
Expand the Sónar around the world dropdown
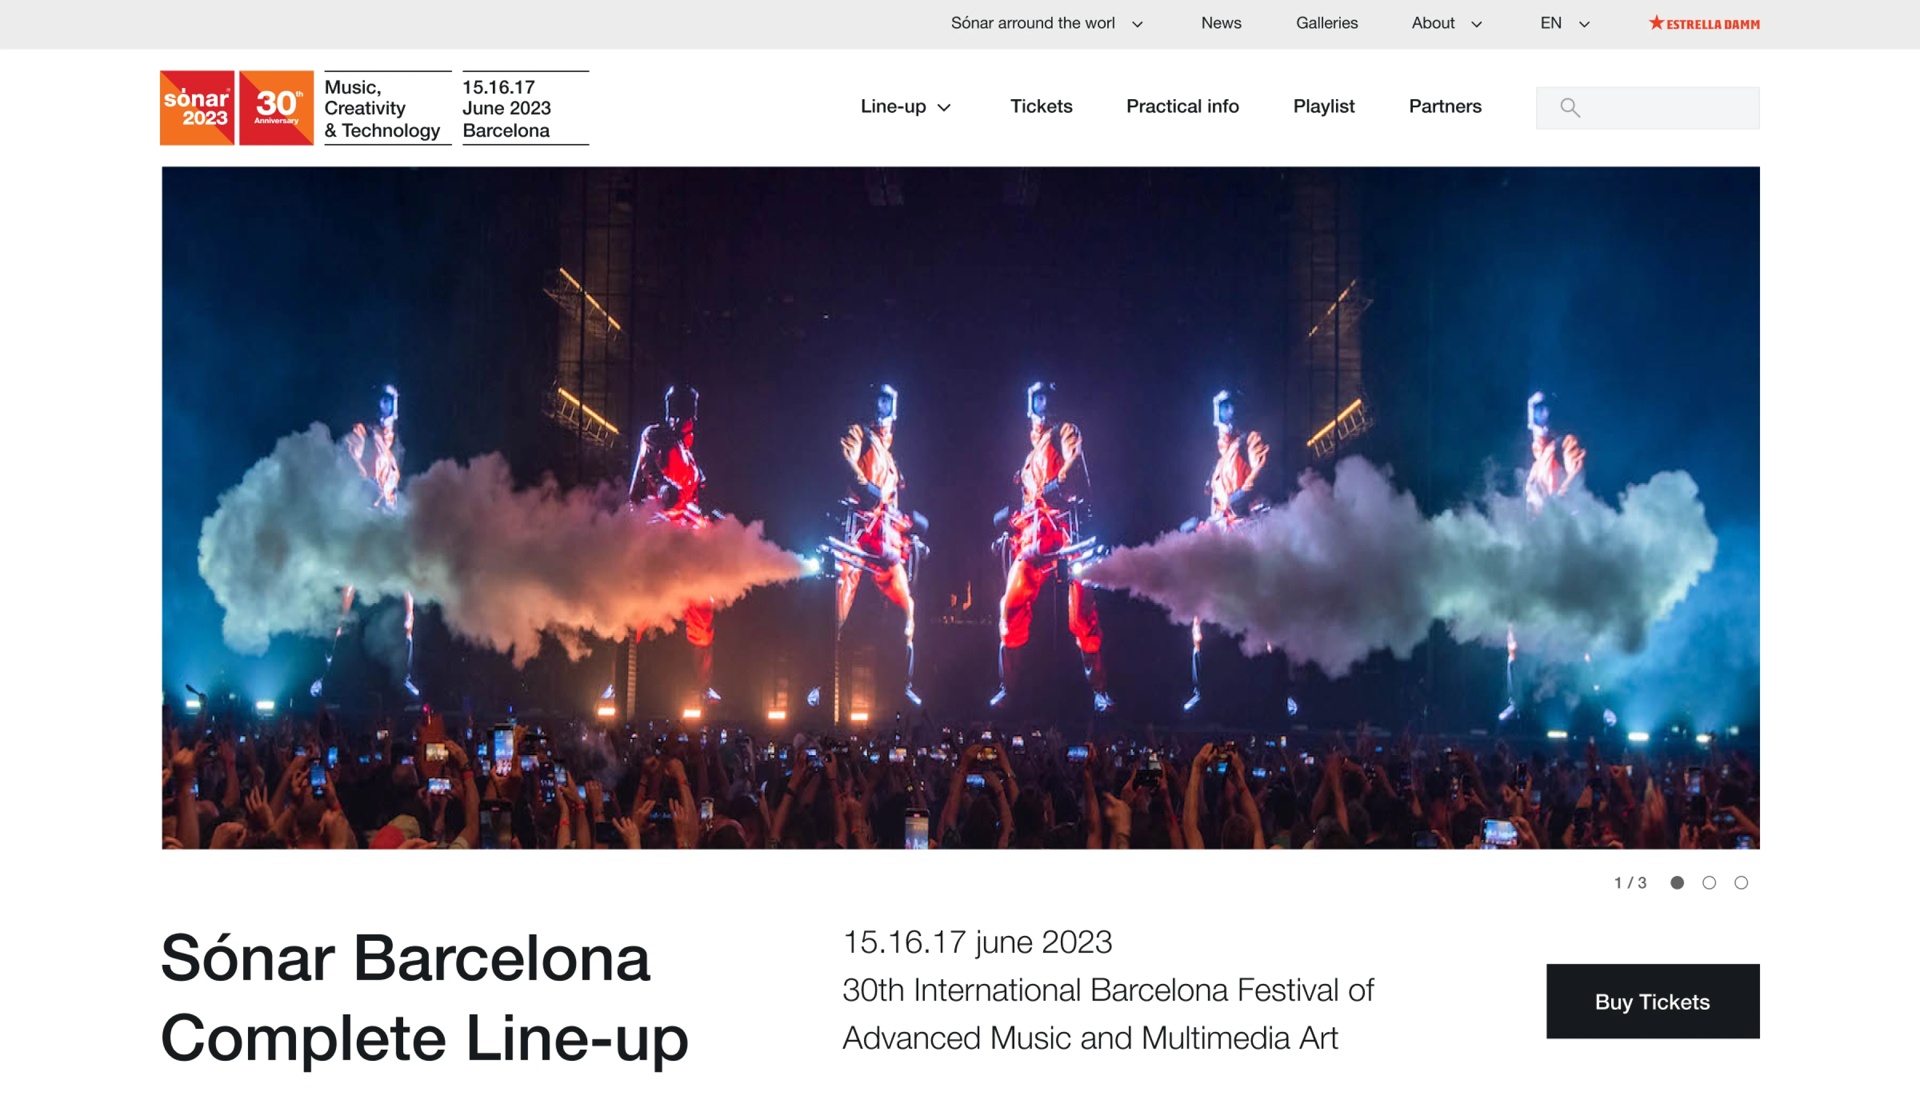point(1047,23)
